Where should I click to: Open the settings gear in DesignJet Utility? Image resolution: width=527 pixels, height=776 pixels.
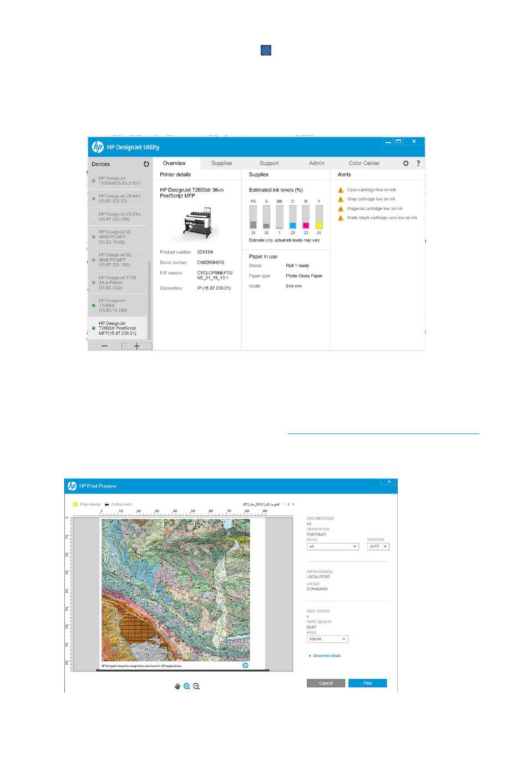[406, 163]
